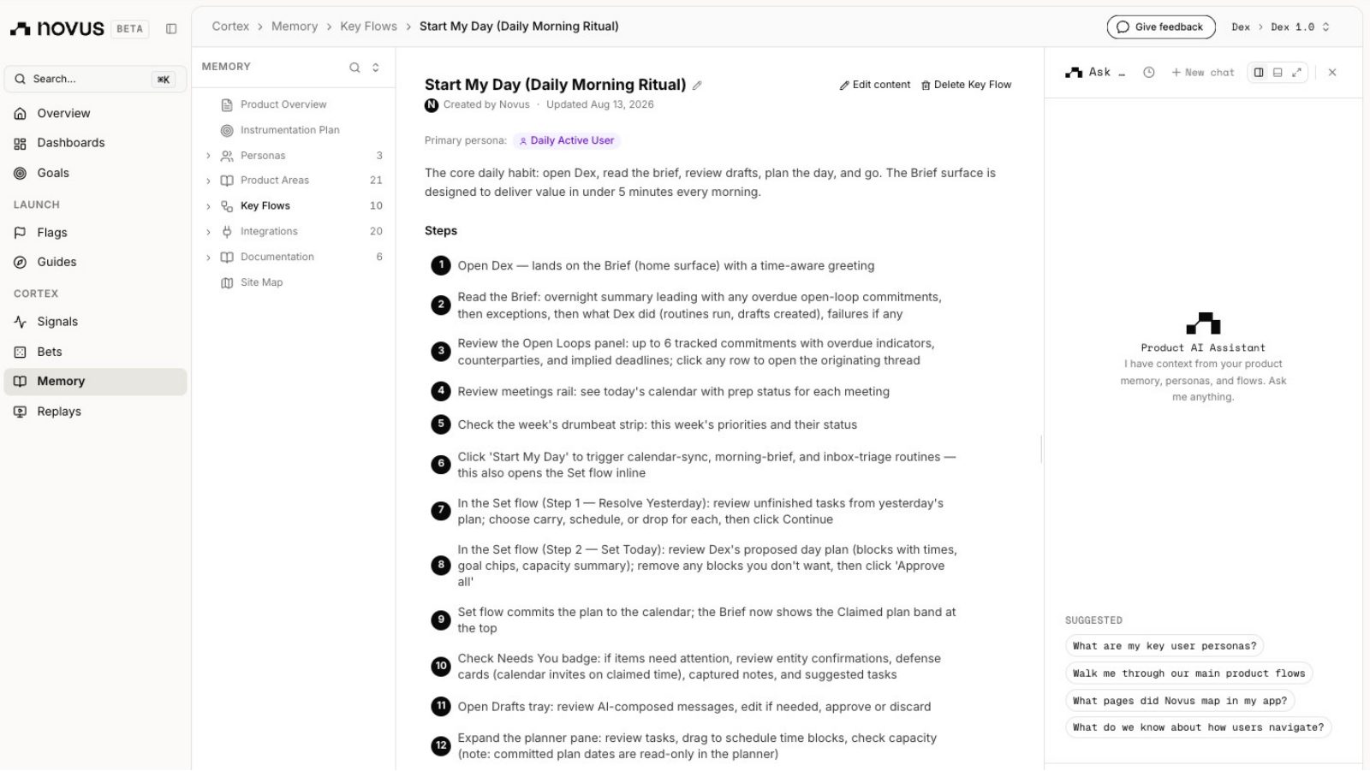The image size is (1370, 771).
Task: Focus the sidebar Search field
Action: pos(95,79)
